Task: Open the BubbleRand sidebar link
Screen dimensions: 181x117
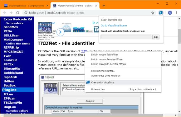Action: click(x=13, y=73)
